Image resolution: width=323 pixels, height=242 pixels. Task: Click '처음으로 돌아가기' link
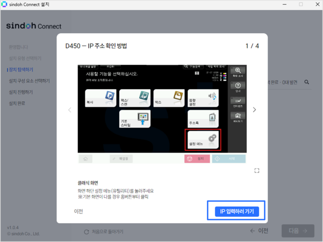coord(104,232)
